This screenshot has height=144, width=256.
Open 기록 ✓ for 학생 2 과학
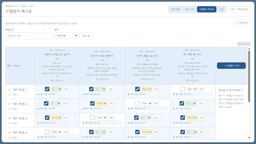(x=202, y=103)
